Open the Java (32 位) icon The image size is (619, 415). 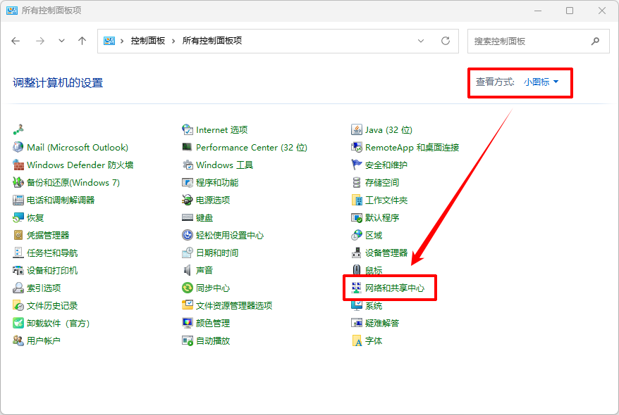357,129
